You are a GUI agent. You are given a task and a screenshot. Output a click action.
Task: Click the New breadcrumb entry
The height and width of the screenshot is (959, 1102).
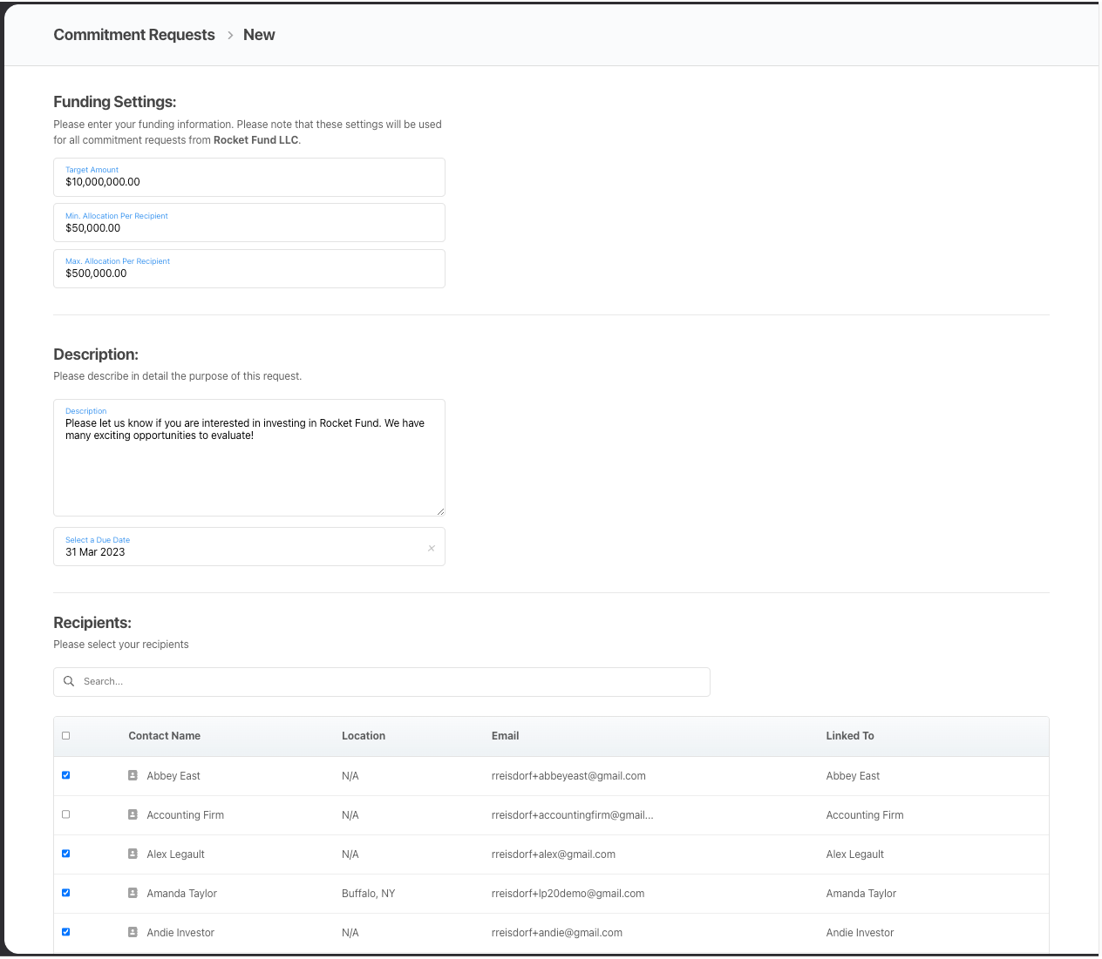point(259,35)
